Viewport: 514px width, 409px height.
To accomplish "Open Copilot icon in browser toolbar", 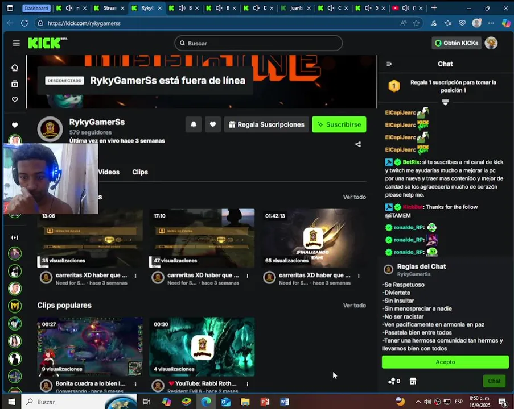I will click(506, 23).
